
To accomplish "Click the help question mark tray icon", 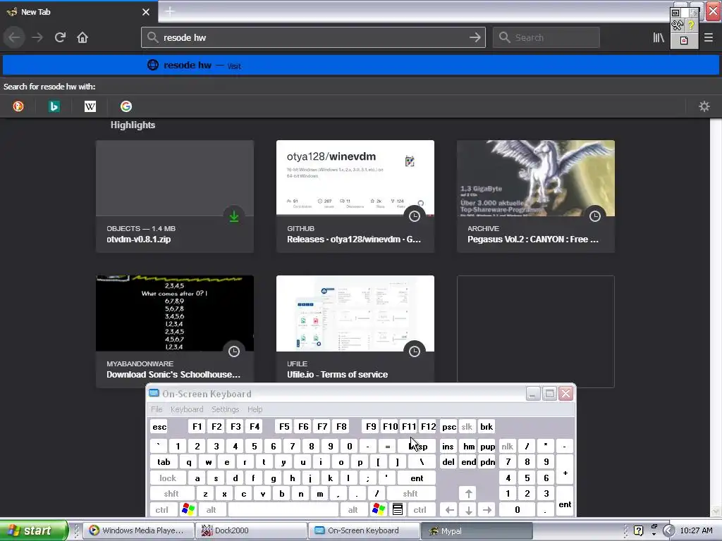I will (638, 530).
